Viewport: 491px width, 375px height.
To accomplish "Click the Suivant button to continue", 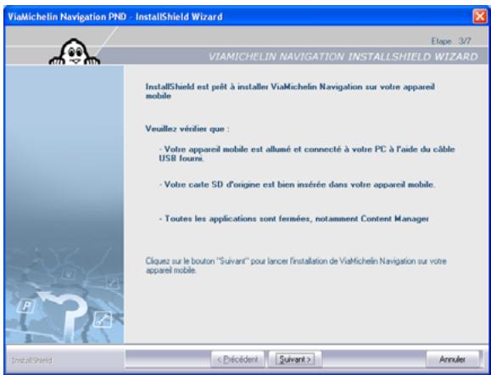I will click(295, 359).
